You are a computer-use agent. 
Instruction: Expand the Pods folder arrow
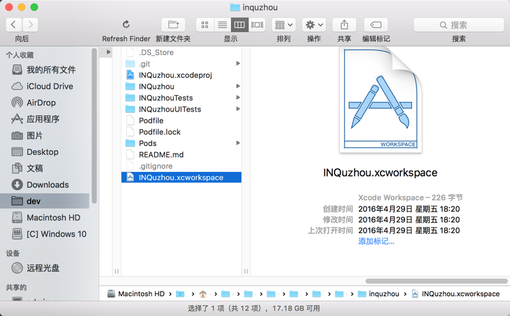[238, 143]
